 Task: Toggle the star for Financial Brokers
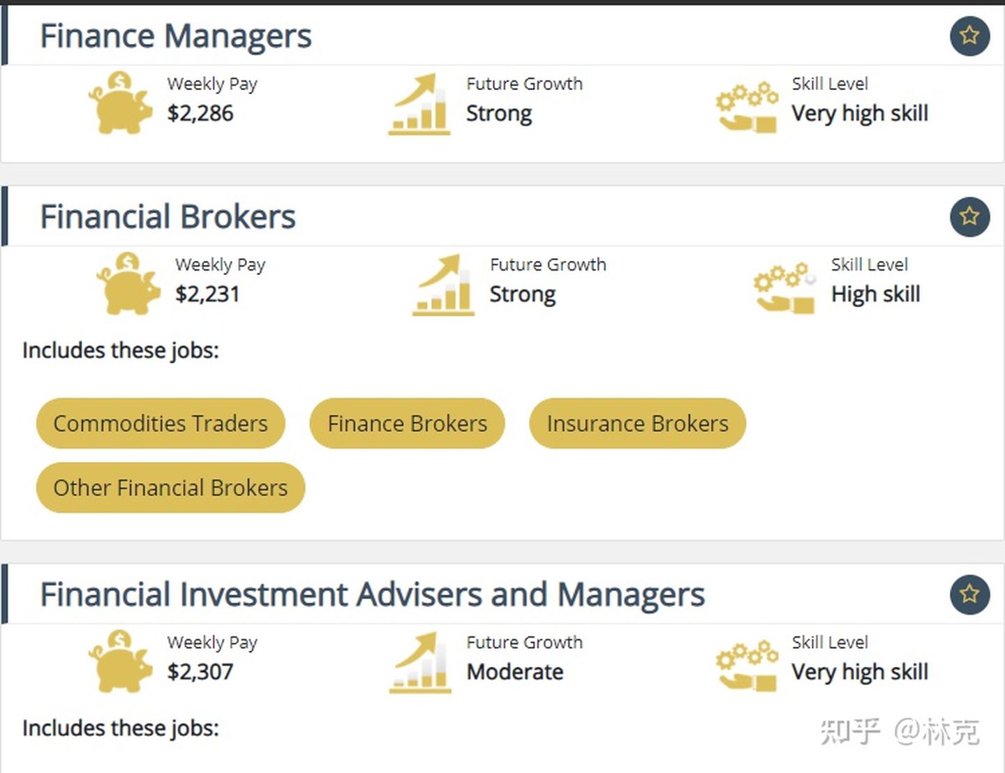(969, 216)
